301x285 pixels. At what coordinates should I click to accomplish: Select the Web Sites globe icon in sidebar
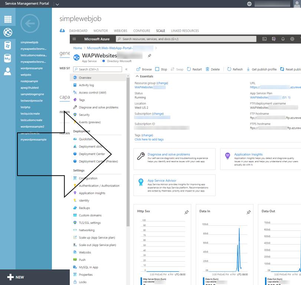pyautogui.click(x=8, y=32)
